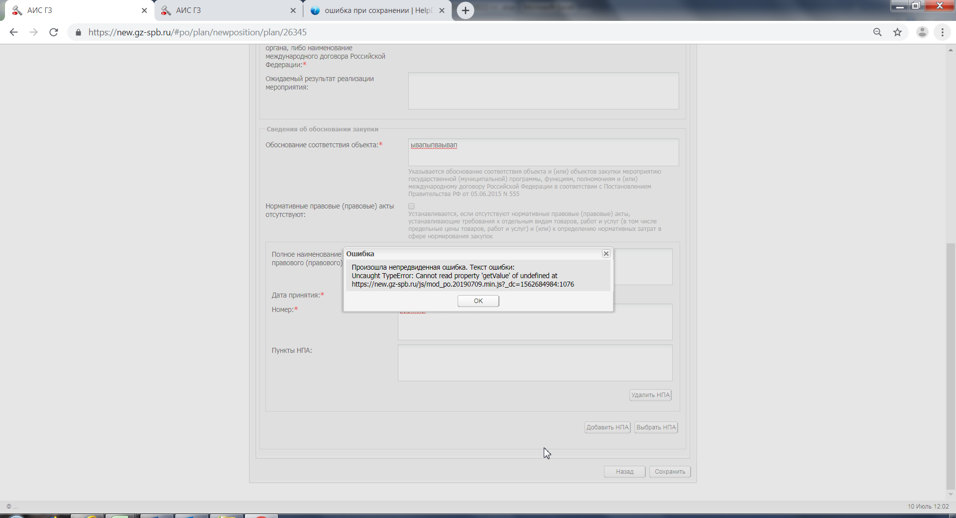This screenshot has height=518, width=956.
Task: Click the 'Пункты НПА' text area
Action: click(x=535, y=363)
